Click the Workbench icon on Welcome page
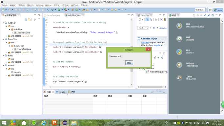 (179, 78)
